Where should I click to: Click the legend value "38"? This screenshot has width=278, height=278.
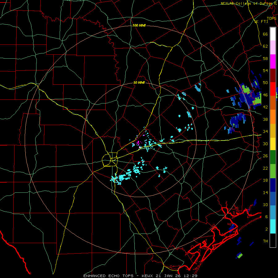(x=265, y=119)
